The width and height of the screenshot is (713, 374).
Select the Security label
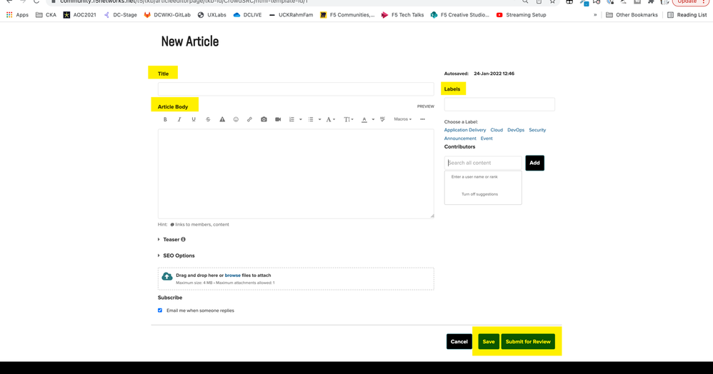click(x=537, y=130)
